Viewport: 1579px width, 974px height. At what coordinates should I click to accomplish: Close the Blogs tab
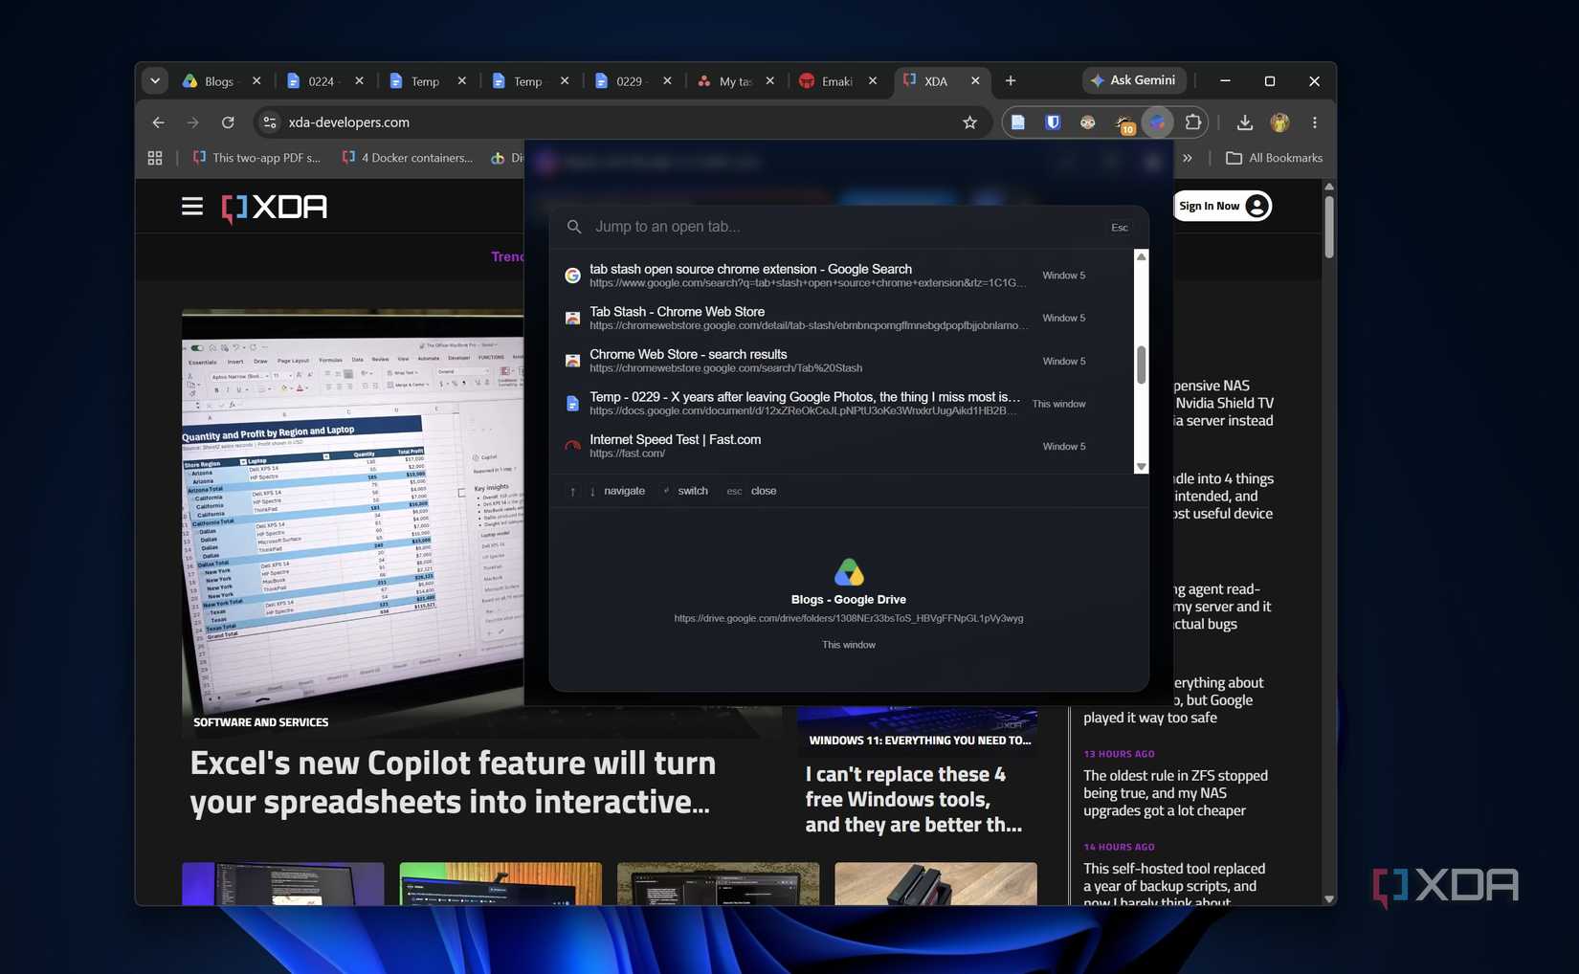(x=256, y=81)
